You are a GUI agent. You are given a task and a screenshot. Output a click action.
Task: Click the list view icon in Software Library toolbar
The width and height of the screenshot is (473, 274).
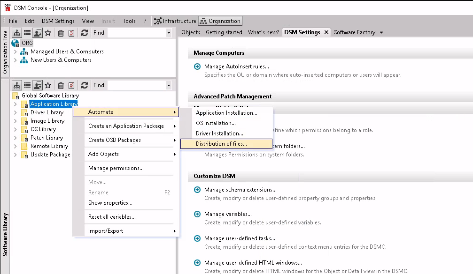[27, 85]
